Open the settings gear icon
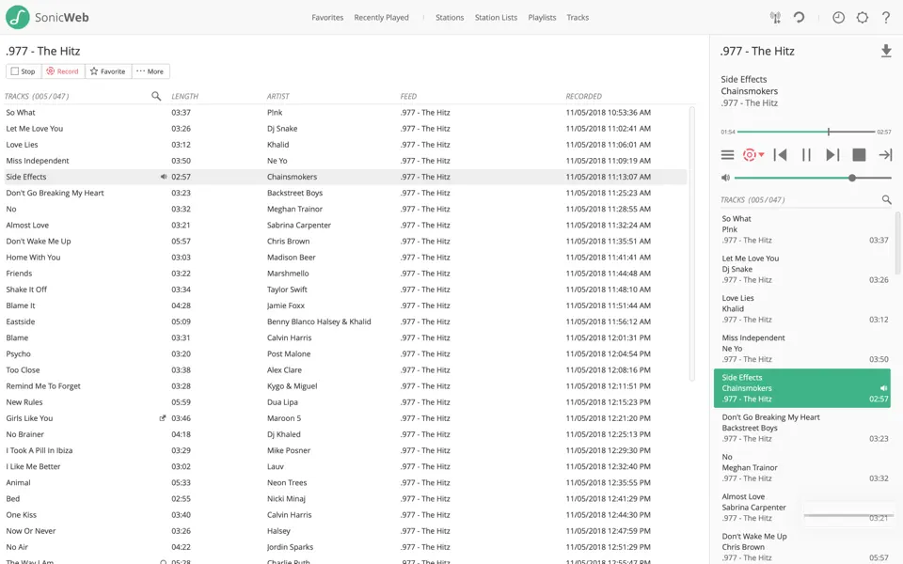This screenshot has height=564, width=903. point(862,17)
